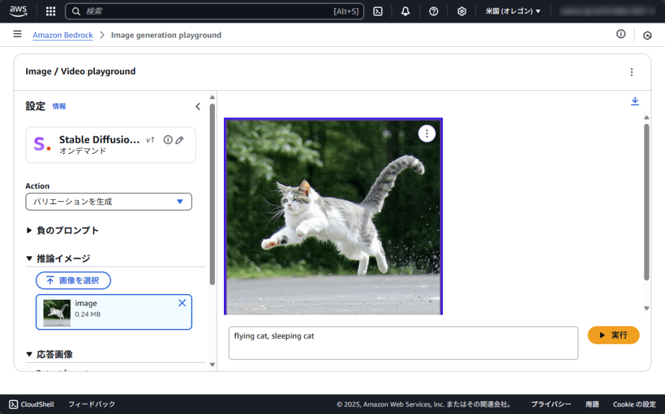665x414 pixels.
Task: Collapse the settings panel with chevron
Action: [197, 106]
